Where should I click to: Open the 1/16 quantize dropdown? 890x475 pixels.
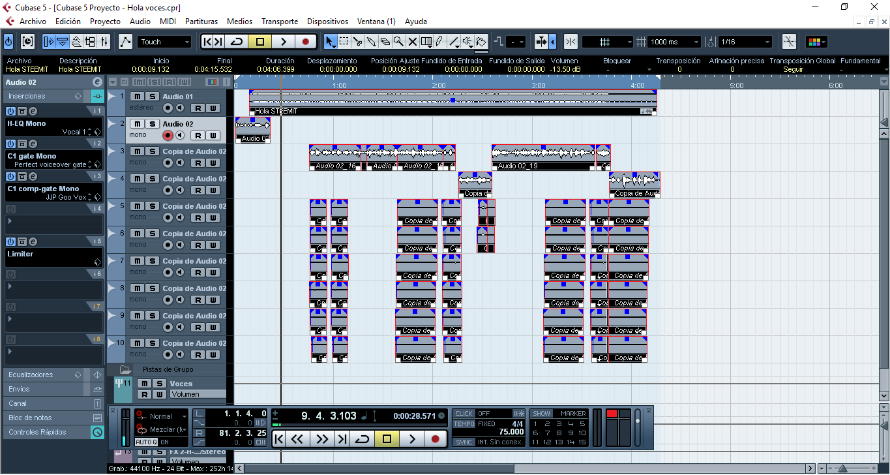(745, 42)
